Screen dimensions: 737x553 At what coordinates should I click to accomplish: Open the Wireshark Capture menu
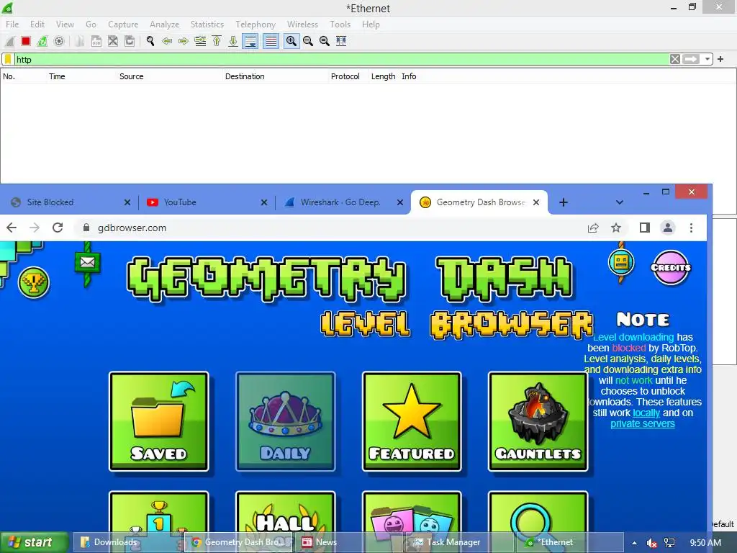point(123,24)
